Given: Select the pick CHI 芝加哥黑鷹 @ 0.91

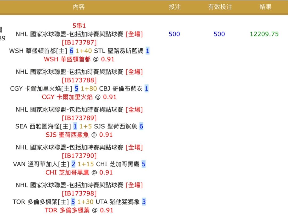Looking at the screenshot, I should pyautogui.click(x=79, y=173).
